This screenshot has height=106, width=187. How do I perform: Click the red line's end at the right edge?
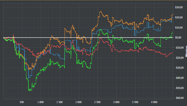click(x=173, y=53)
